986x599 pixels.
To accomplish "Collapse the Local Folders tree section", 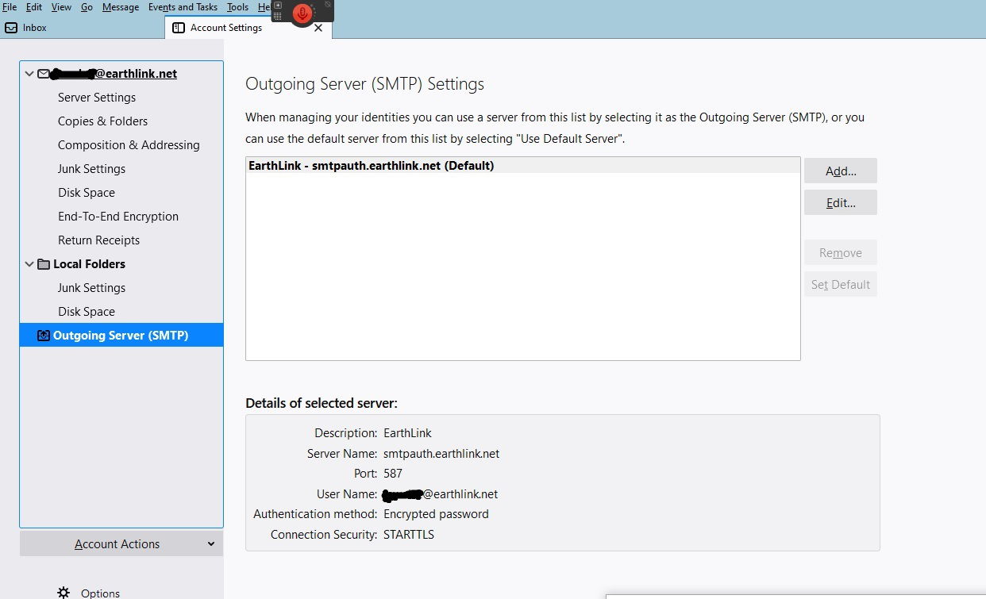I will point(29,264).
